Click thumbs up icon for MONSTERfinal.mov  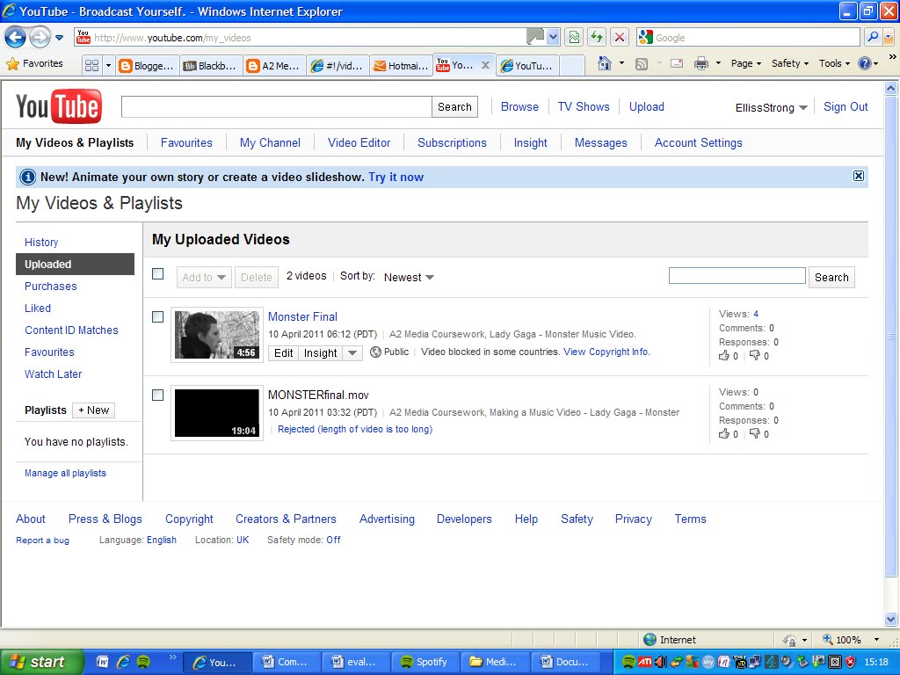[724, 434]
